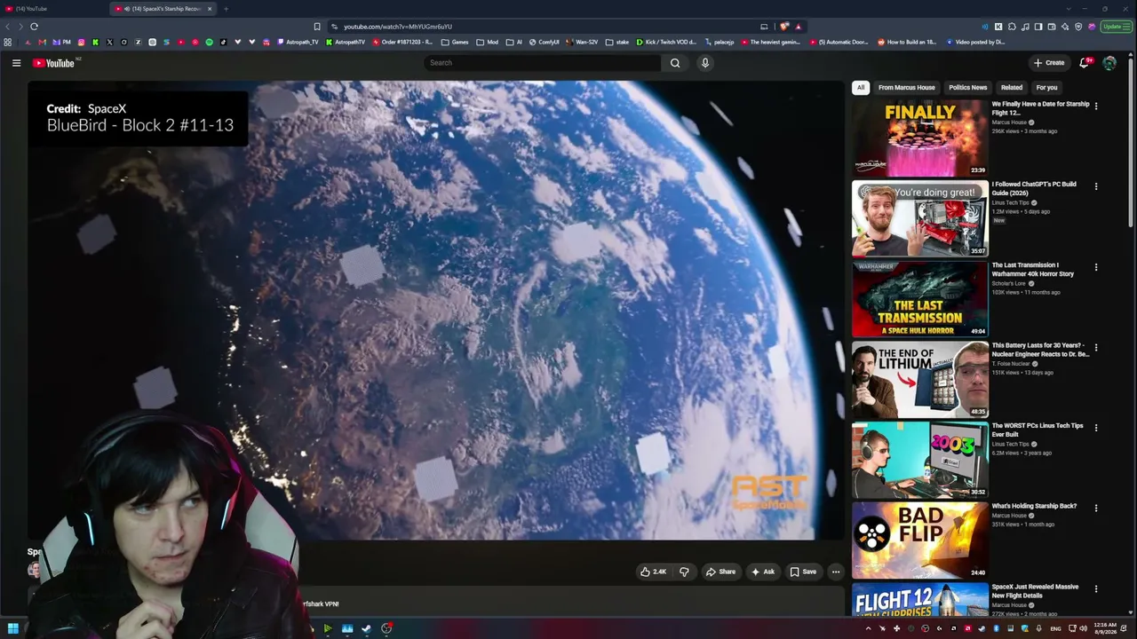Viewport: 1137px width, 639px height.
Task: Switch to the first YouTube browser tab
Action: [x=53, y=9]
